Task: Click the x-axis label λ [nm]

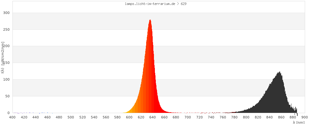Action: [299, 122]
